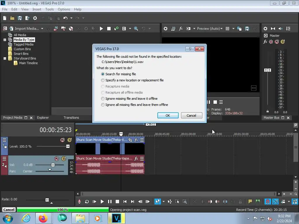Cancel project loading in the status bar
Viewport: 299px width, 224px height.
click(9, 210)
